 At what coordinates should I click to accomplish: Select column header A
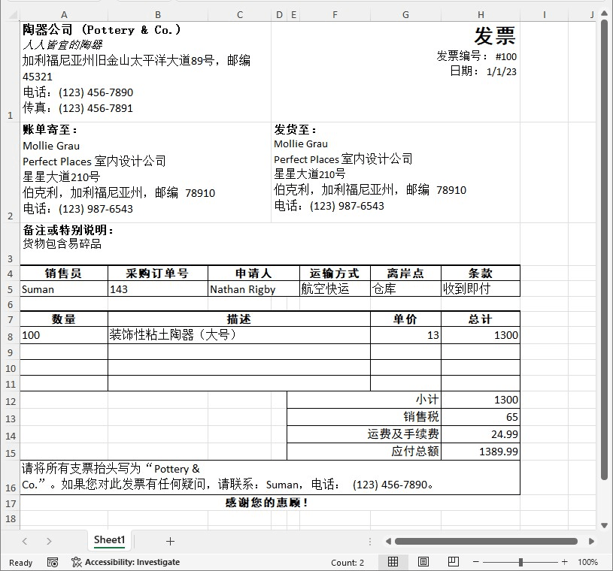[x=64, y=14]
